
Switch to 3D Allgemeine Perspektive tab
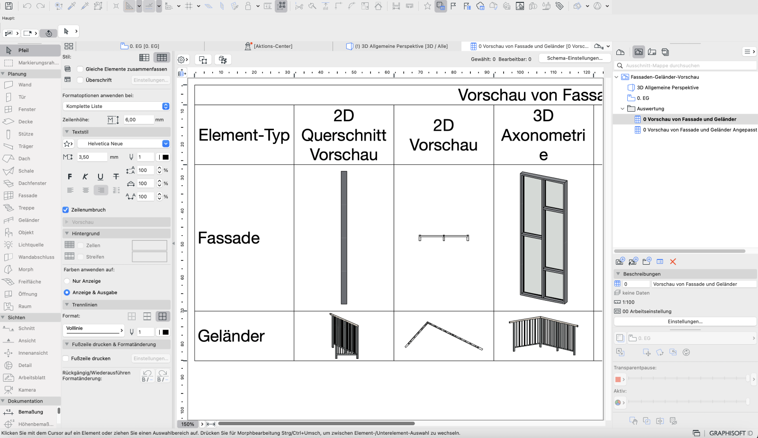point(397,46)
